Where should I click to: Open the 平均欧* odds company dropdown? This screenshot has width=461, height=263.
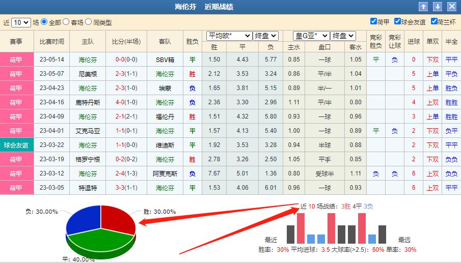coord(229,36)
